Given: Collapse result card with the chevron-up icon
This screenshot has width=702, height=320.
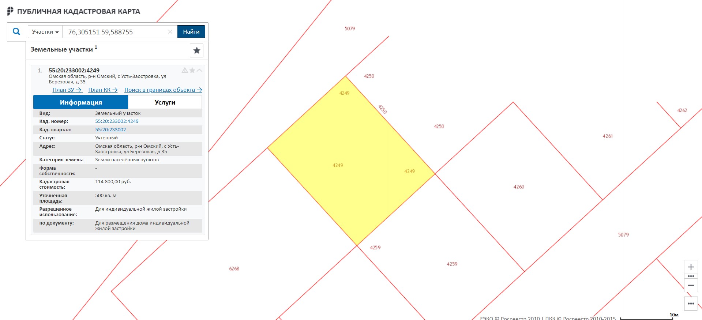Looking at the screenshot, I should [199, 70].
